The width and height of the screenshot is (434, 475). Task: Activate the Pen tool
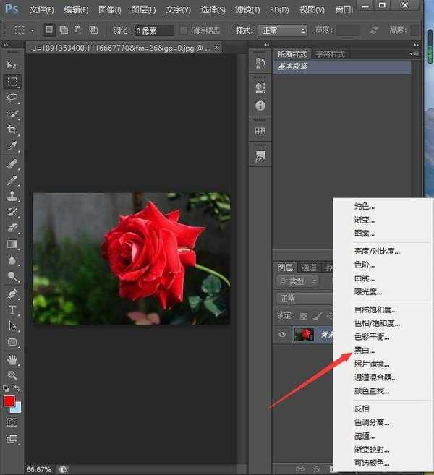click(12, 294)
